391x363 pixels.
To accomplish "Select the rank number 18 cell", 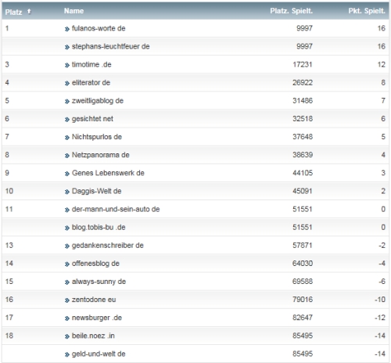I will [x=9, y=336].
